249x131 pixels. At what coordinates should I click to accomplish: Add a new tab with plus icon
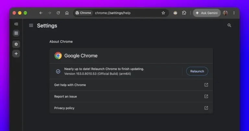tap(16, 54)
